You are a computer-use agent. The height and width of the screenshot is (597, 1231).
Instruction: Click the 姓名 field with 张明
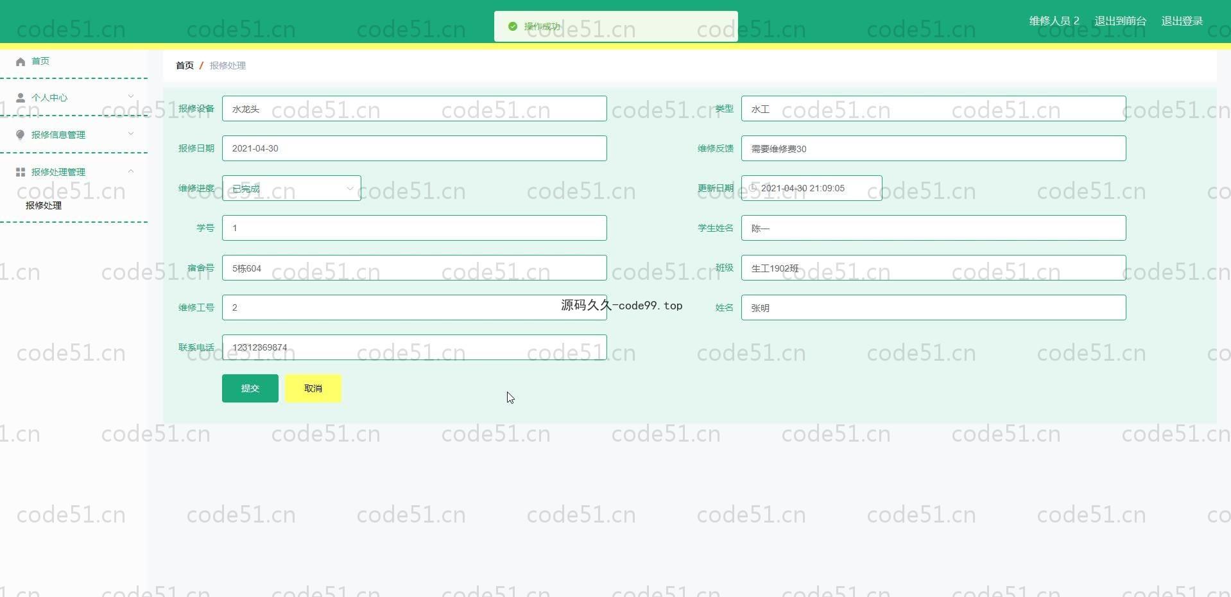[x=933, y=307]
